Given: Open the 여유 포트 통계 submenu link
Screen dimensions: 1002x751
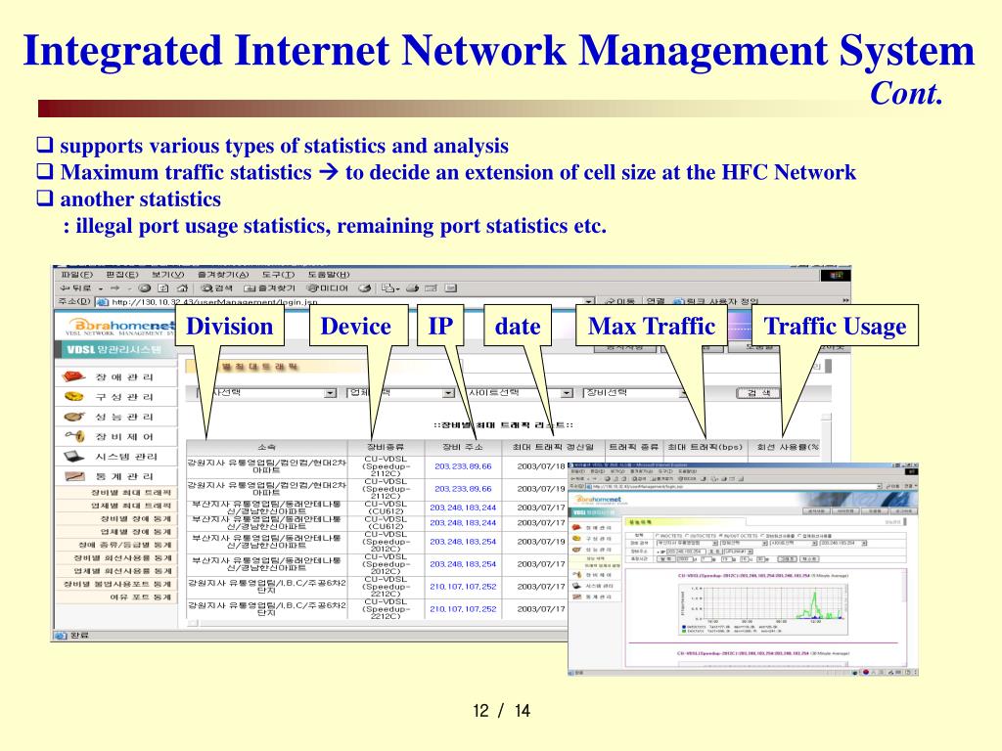Looking at the screenshot, I should click(141, 597).
